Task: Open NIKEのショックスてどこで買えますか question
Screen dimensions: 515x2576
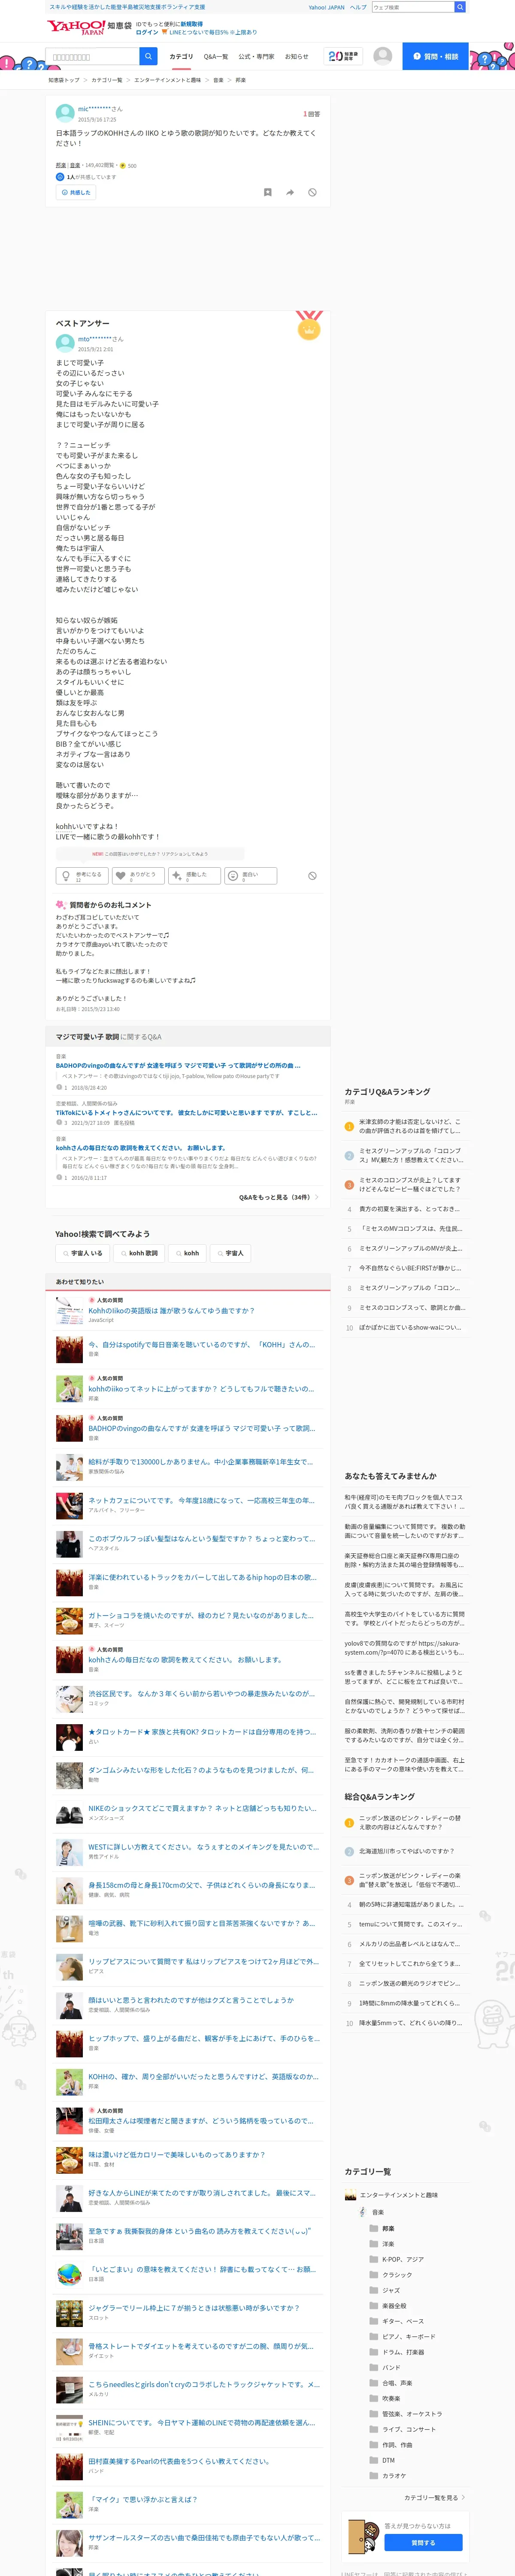Action: tap(202, 1808)
